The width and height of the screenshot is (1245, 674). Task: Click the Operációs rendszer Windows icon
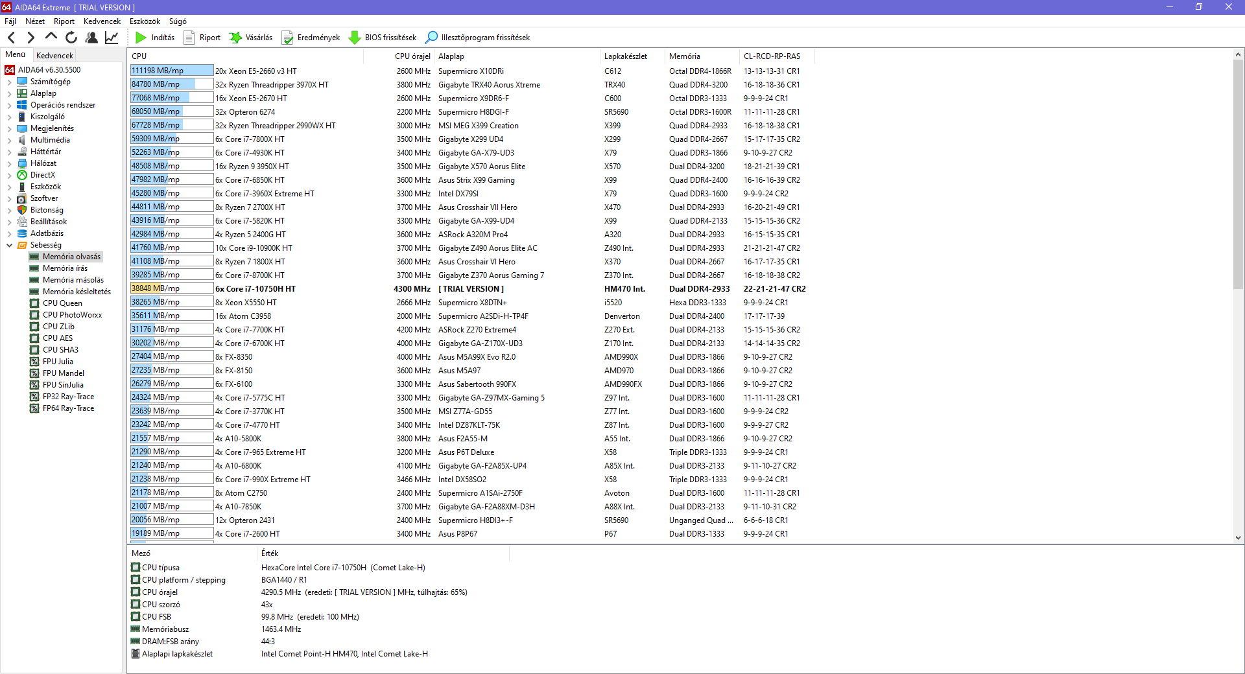pyautogui.click(x=22, y=105)
